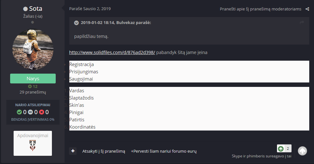314x164 pixels.
Task: View the neutral feedback grey minus icon
Action: coord(30,112)
